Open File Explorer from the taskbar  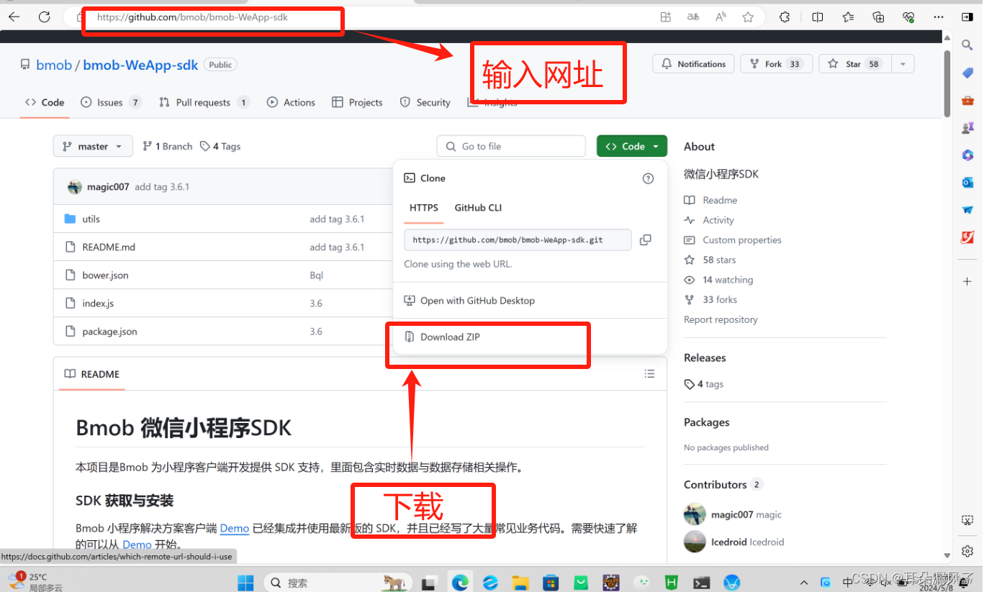[520, 582]
